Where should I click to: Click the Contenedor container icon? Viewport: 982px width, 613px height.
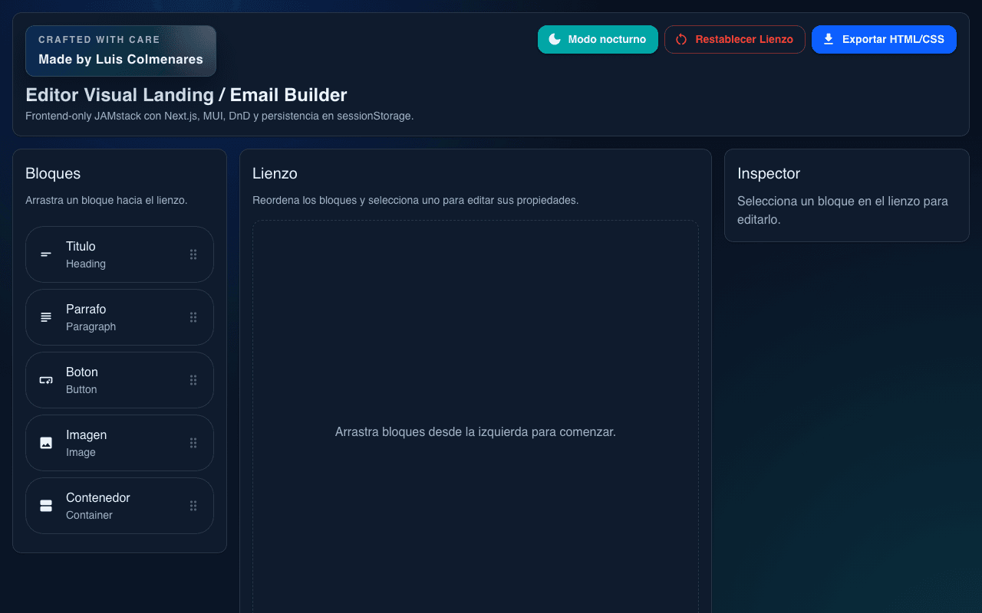coord(46,506)
